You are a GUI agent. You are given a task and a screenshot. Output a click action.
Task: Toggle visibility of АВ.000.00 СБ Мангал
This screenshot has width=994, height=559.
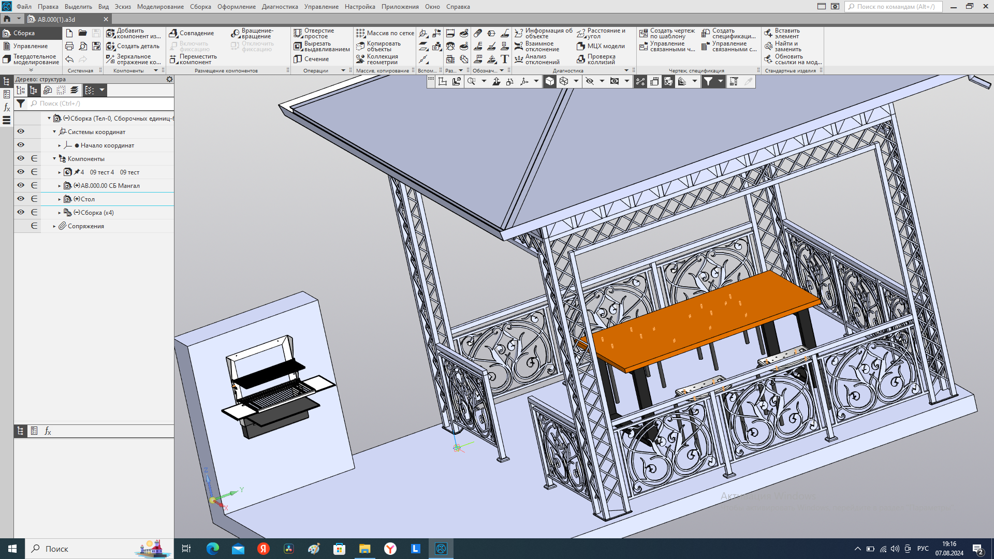(x=21, y=185)
